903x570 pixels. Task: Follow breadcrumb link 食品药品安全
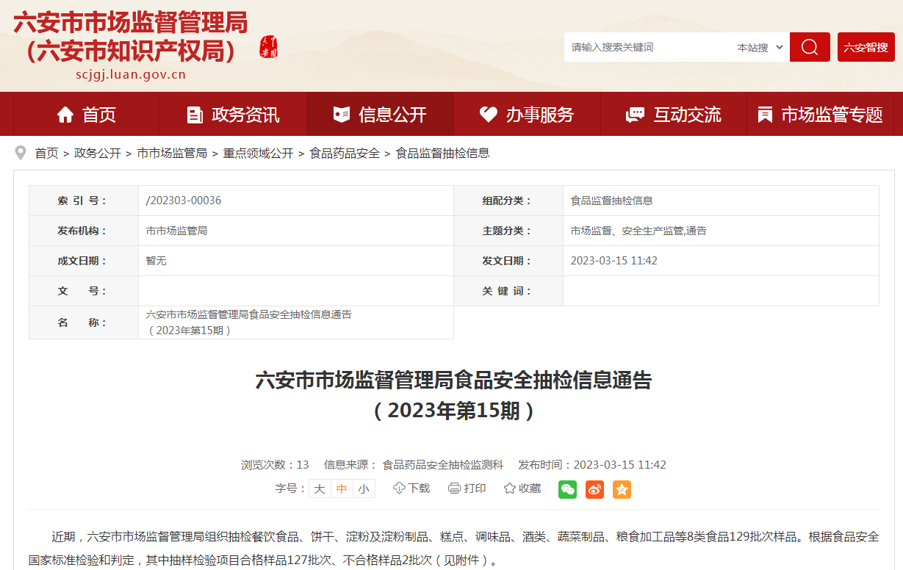coord(345,154)
